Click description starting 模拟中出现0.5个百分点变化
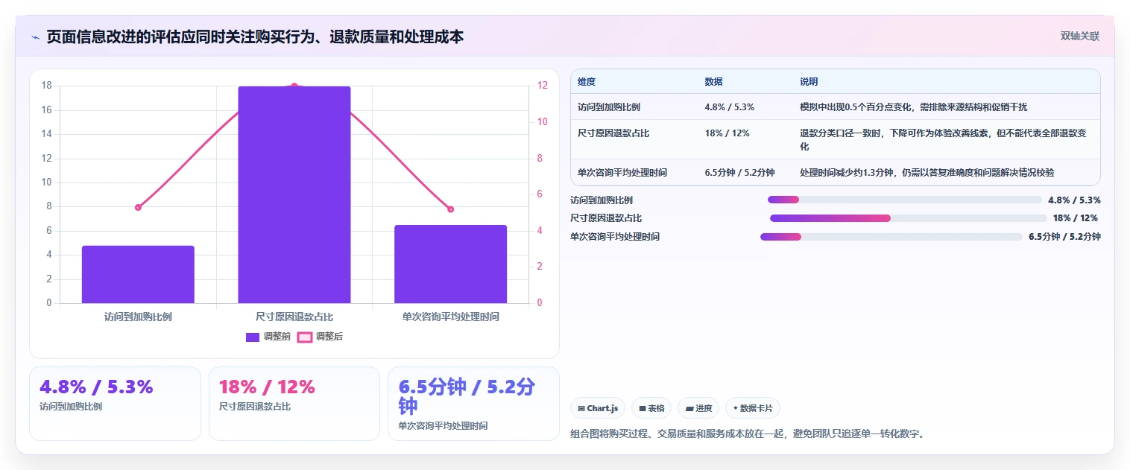 pos(913,107)
